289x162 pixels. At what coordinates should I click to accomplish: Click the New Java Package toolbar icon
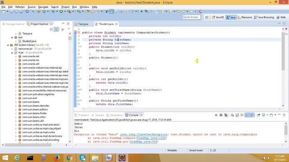pos(39,11)
